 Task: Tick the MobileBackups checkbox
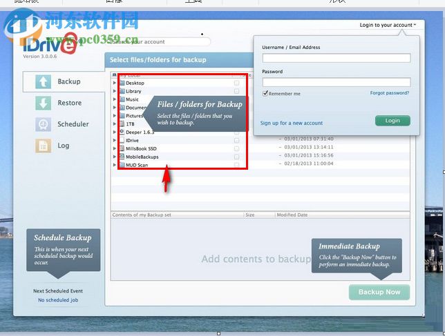pyautogui.click(x=236, y=157)
